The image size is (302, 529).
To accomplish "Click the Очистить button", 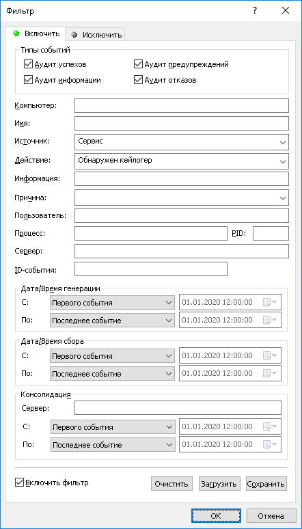I will (171, 483).
